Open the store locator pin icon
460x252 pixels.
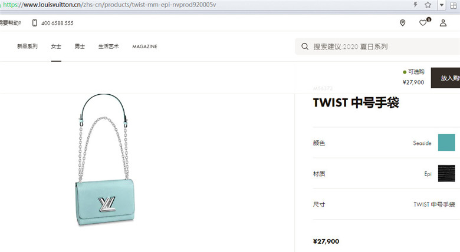click(x=402, y=23)
